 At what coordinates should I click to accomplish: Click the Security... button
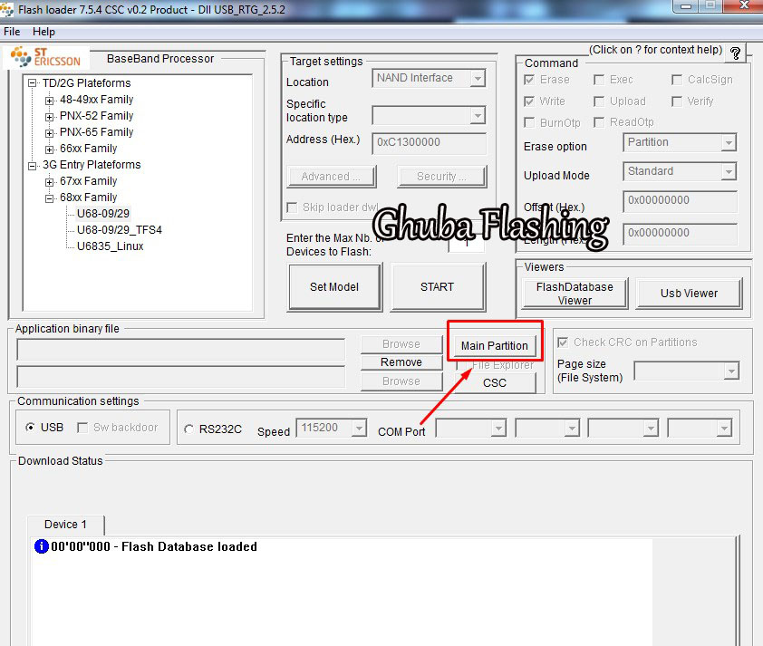(441, 176)
